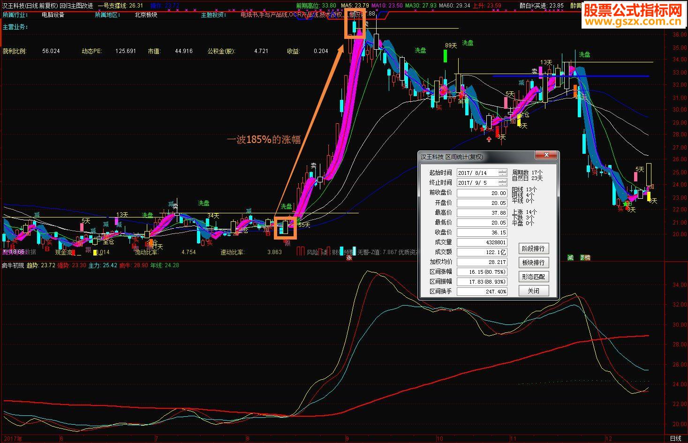
Task: Select the 成交量 field 4328801
Action: tap(482, 242)
